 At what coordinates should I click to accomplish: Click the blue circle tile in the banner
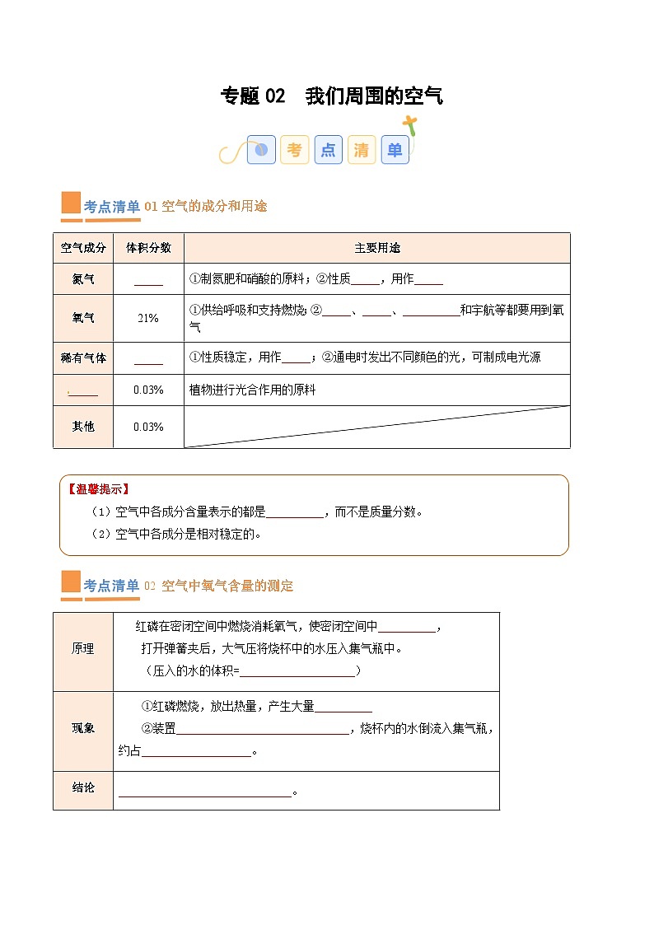(261, 150)
